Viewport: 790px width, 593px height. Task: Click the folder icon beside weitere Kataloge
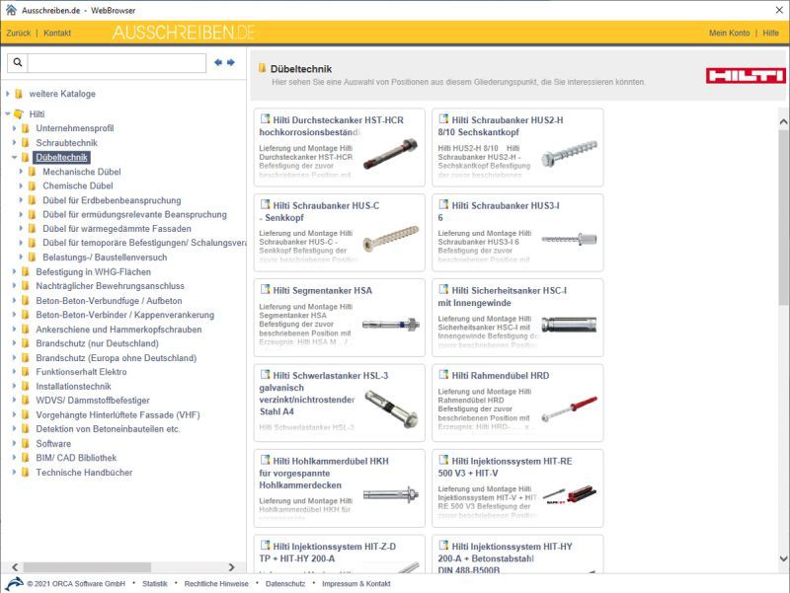point(19,94)
